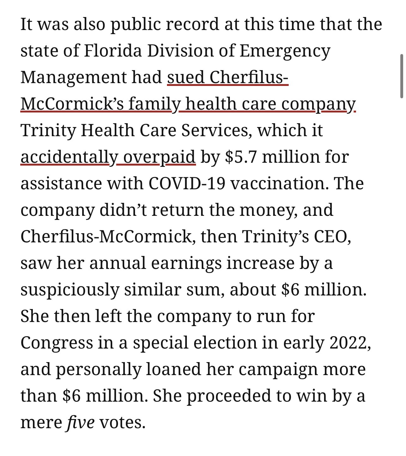Click the word "Congress" in the article
Image resolution: width=406 pixels, height=456 pixels.
point(57,343)
